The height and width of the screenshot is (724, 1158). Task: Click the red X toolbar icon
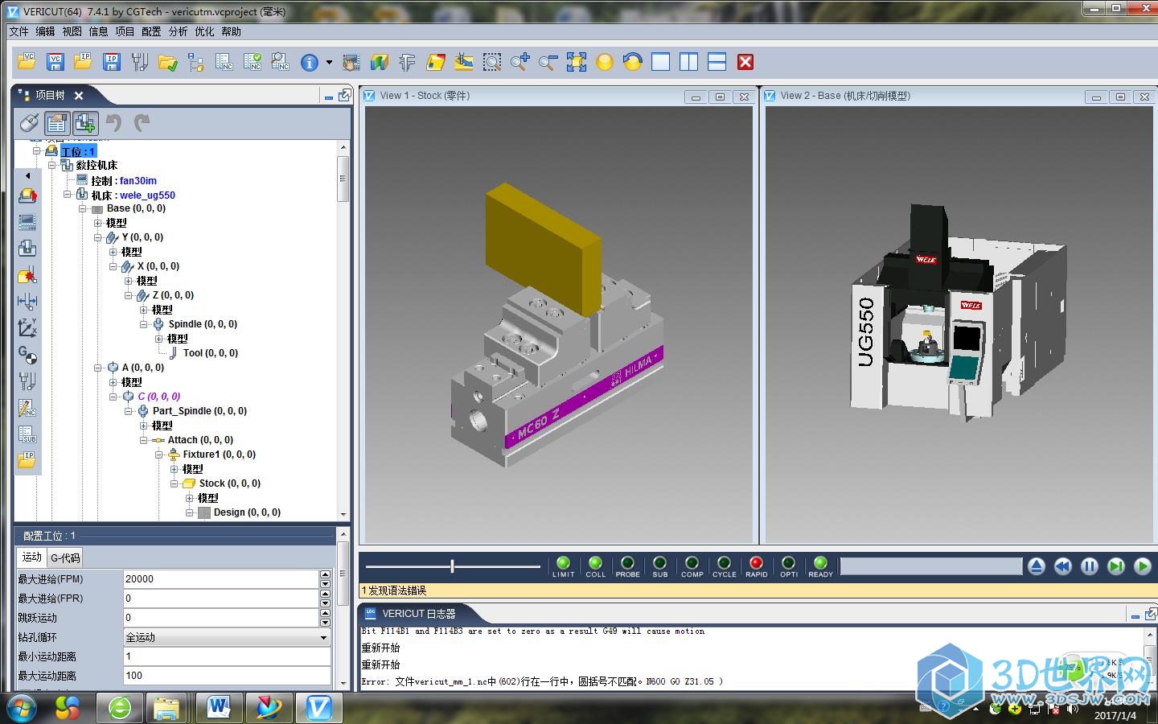pos(745,62)
